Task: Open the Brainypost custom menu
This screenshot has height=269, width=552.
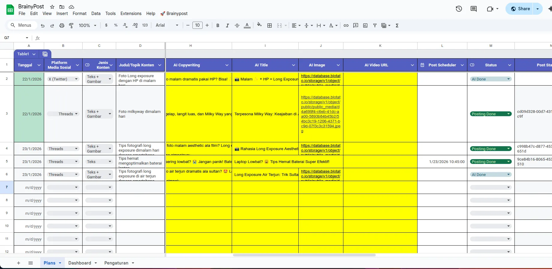Action: point(174,14)
